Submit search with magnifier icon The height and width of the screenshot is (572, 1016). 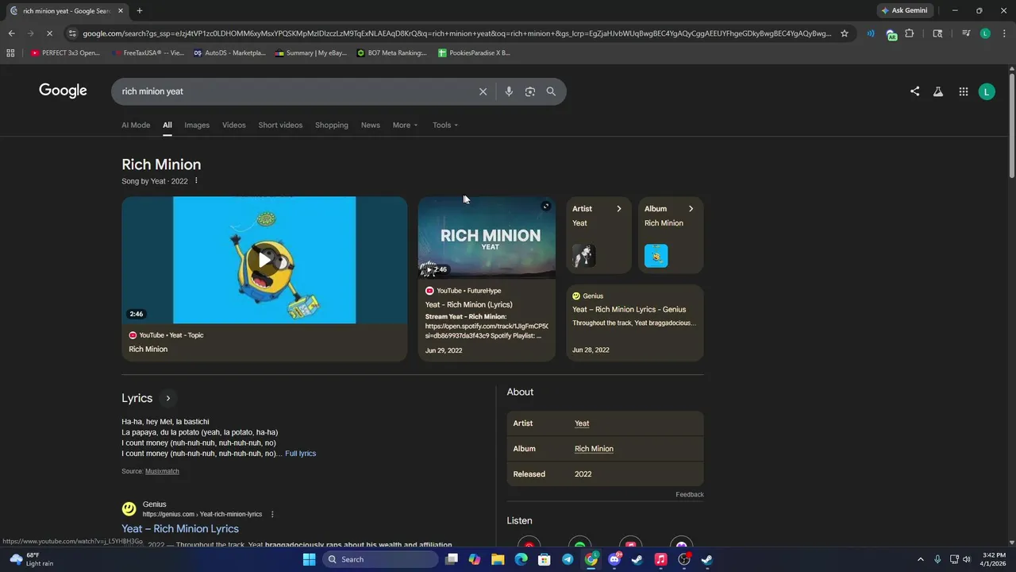[x=551, y=91]
